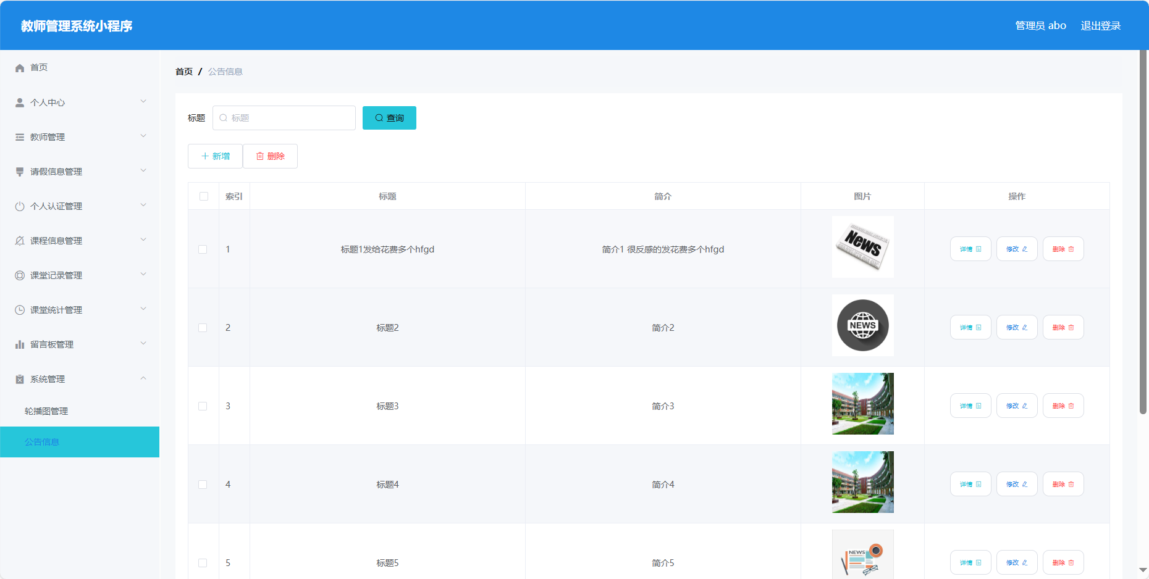The image size is (1149, 579).
Task: Click 修改 for row 标题2
Action: (x=1017, y=327)
